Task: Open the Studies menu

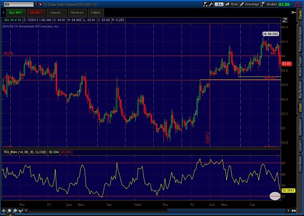Action: click(x=269, y=4)
